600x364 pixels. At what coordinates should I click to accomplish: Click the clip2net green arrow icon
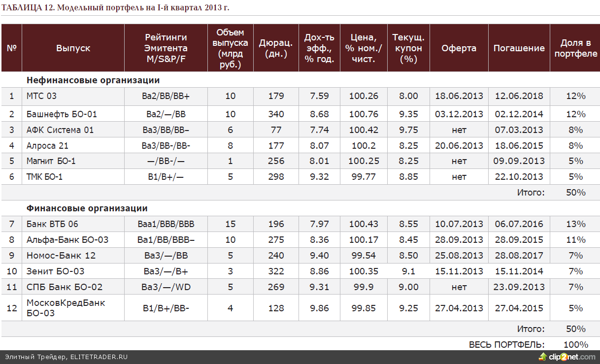543,357
